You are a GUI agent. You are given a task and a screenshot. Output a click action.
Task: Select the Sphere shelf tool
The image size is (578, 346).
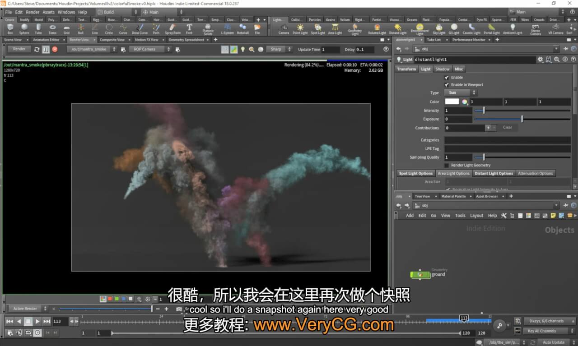(24, 29)
